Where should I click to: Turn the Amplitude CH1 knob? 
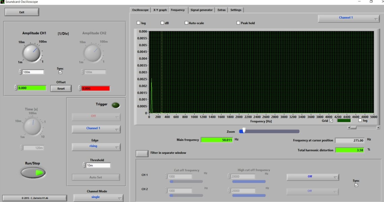point(31,53)
